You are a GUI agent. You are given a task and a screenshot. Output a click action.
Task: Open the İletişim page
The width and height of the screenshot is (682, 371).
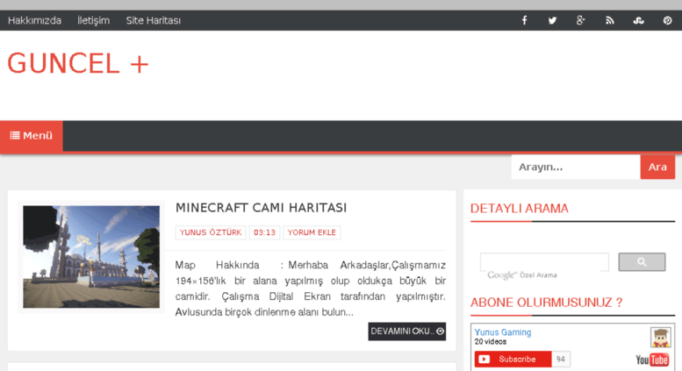[x=94, y=20]
